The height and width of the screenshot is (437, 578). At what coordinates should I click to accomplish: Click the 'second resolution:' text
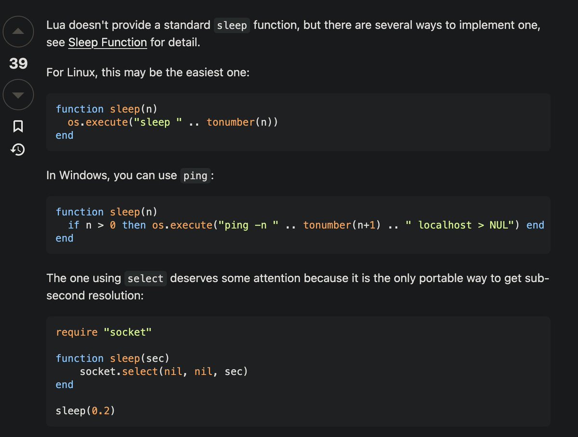pos(95,295)
